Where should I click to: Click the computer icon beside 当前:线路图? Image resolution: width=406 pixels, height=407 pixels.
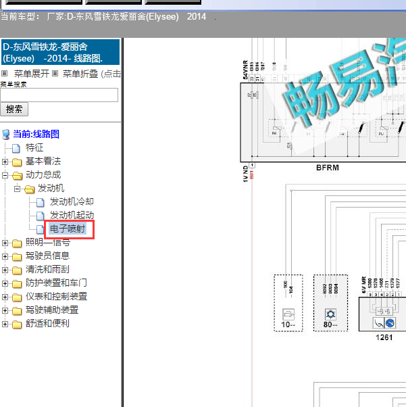tap(5, 135)
